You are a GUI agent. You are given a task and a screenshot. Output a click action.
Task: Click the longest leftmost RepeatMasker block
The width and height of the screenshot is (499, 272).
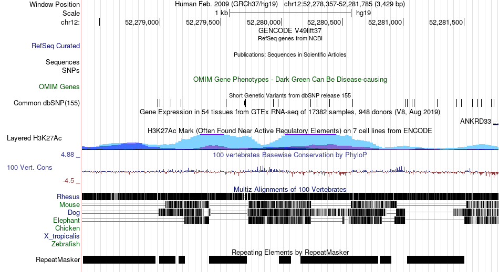[119, 259]
